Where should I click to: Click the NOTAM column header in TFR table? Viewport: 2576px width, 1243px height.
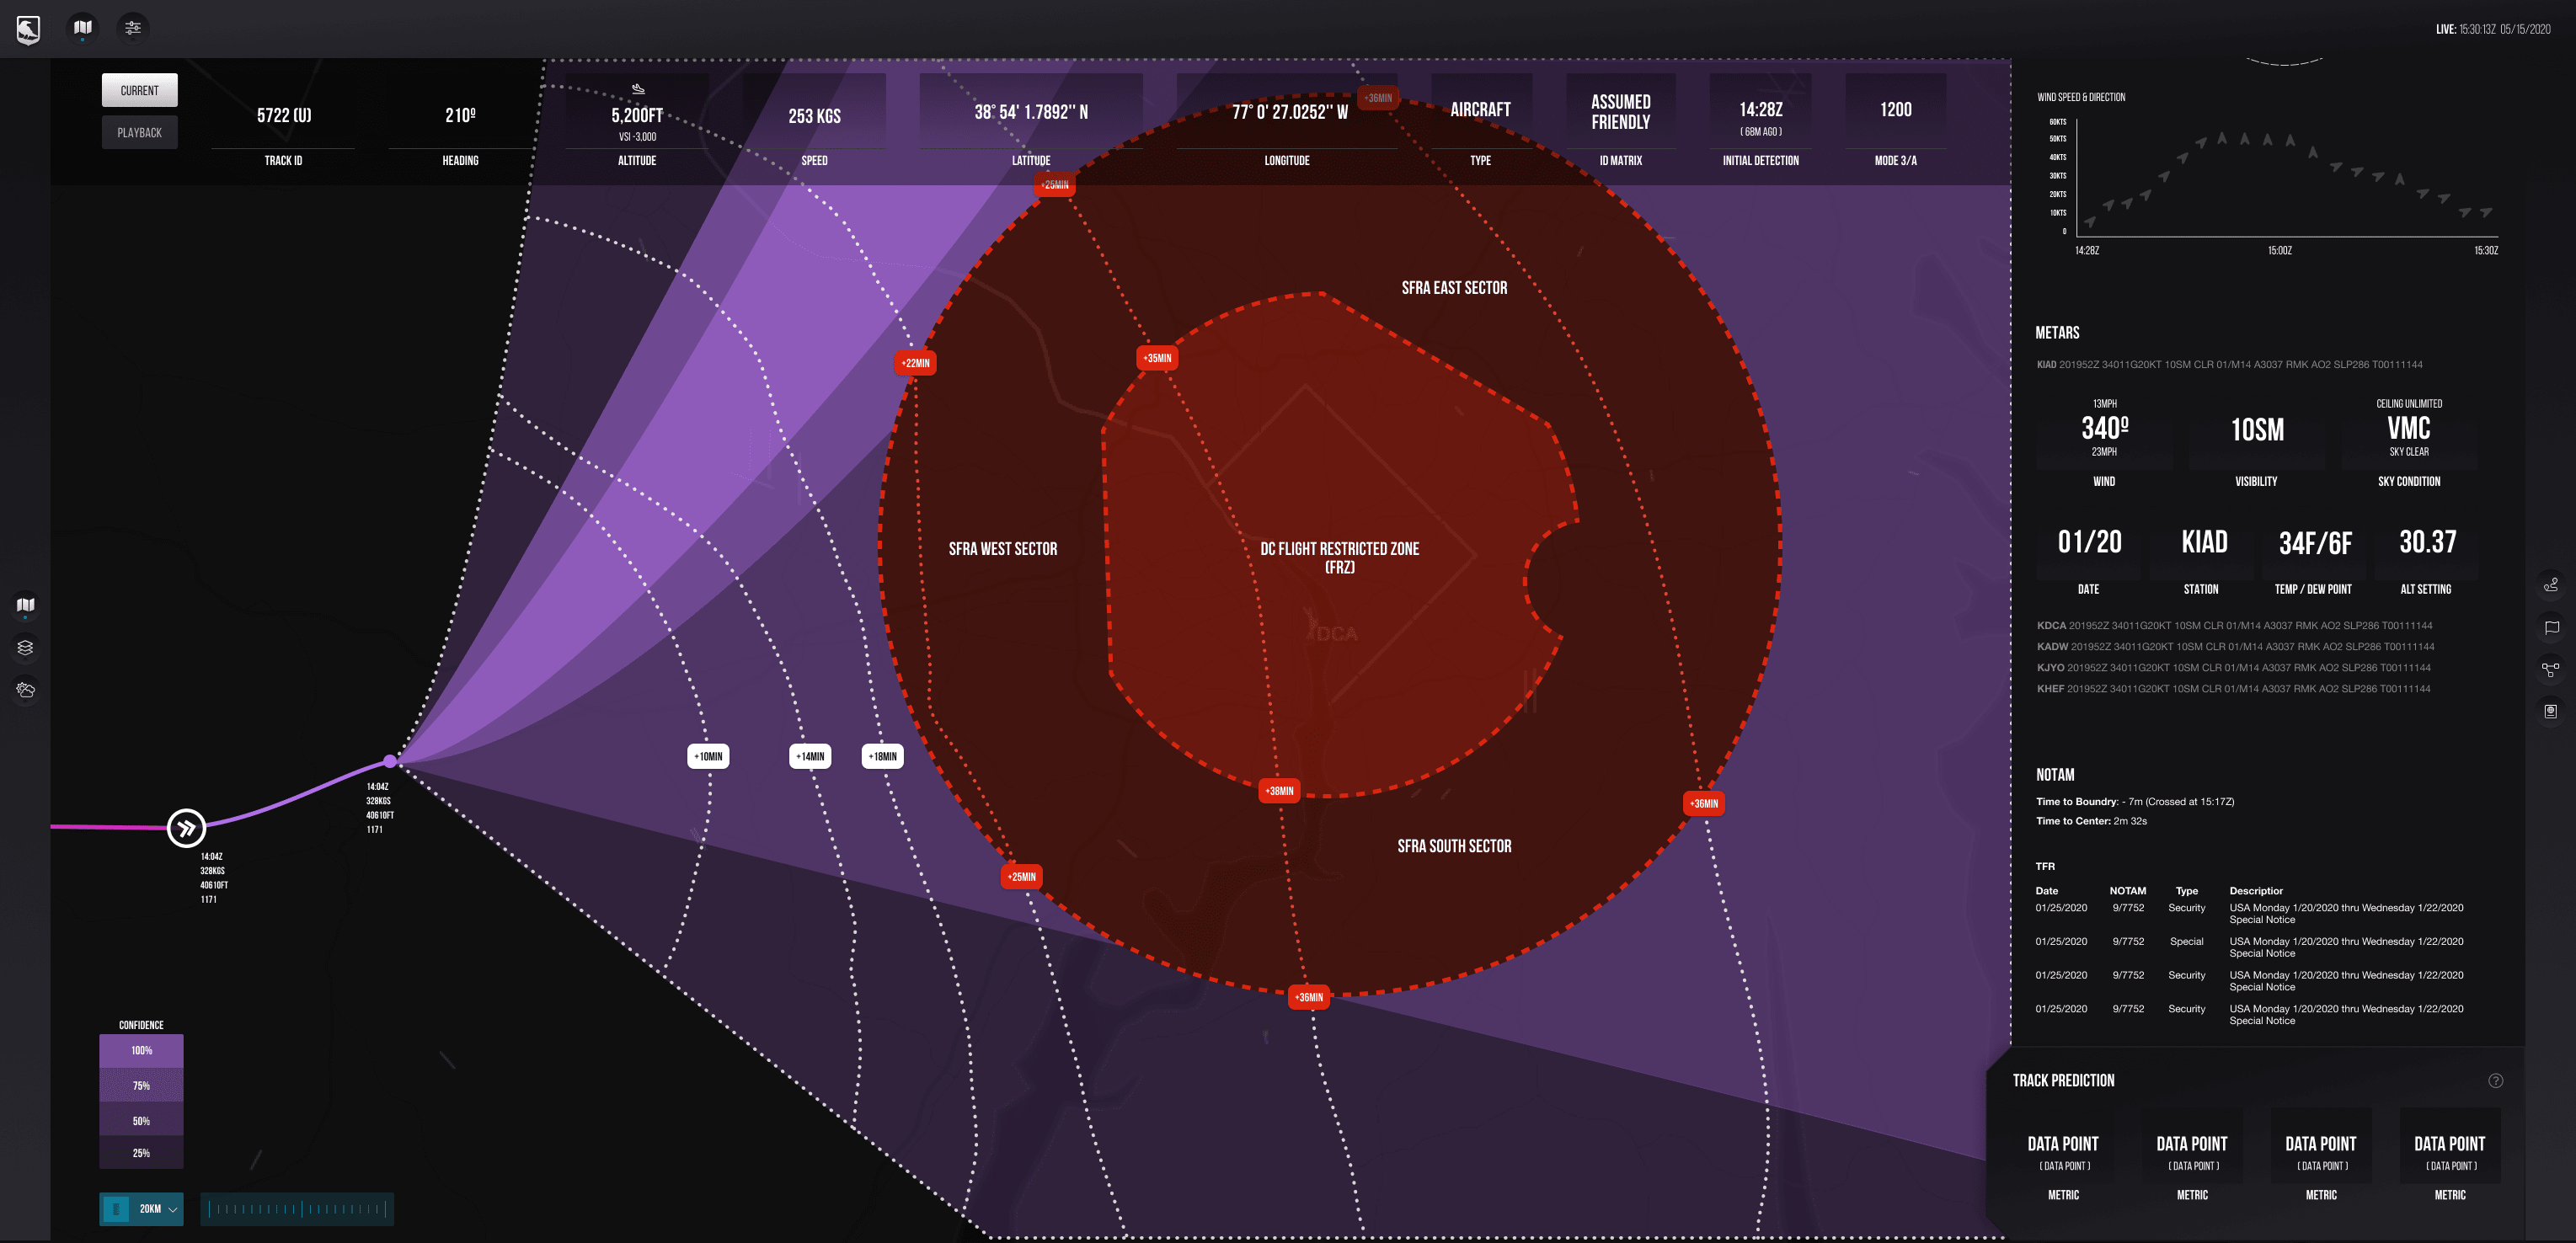[x=2127, y=891]
